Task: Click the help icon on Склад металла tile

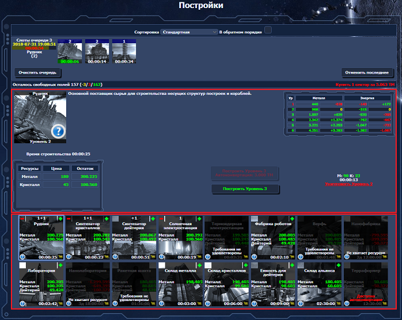Action: click(x=161, y=304)
